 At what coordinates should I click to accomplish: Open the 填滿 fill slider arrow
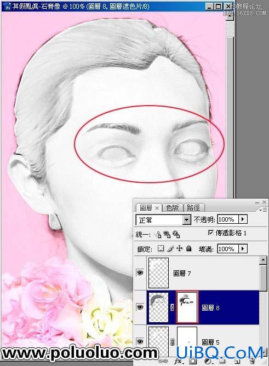(x=243, y=248)
